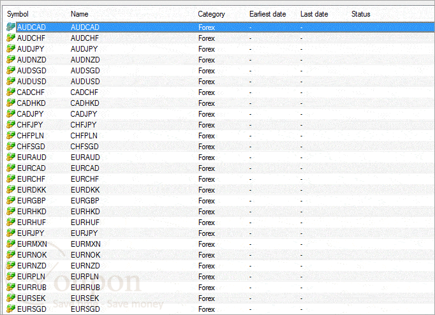
Task: Select the EURGBP symbol text
Action: (31, 200)
